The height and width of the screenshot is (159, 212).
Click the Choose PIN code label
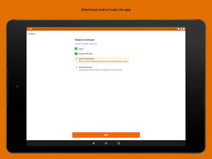tap(86, 54)
